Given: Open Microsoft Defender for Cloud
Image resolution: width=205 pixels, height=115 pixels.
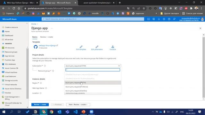Looking at the screenshot, I should coord(12,104).
